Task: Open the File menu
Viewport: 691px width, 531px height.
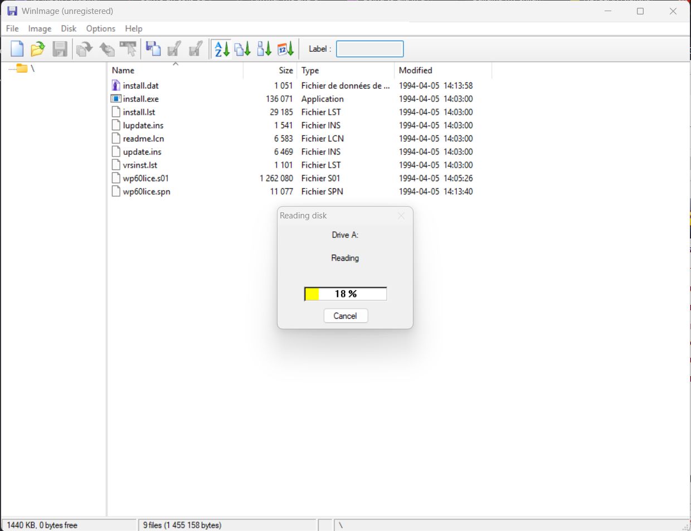Action: (x=12, y=28)
